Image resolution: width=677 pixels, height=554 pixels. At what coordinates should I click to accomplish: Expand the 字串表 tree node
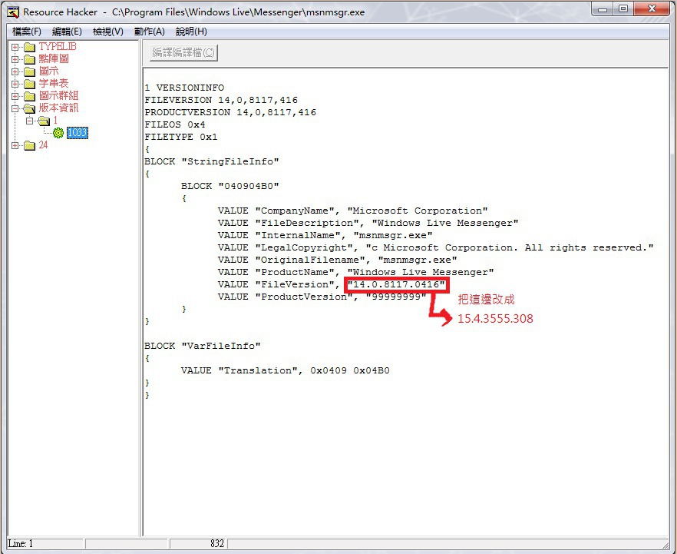pos(15,84)
